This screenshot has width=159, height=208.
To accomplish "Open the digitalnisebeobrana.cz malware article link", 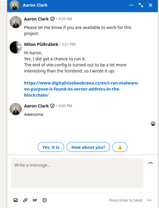I will click(x=81, y=89).
